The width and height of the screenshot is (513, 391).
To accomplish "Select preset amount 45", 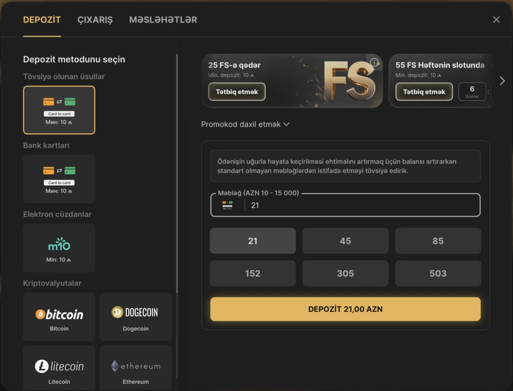I will (x=345, y=241).
